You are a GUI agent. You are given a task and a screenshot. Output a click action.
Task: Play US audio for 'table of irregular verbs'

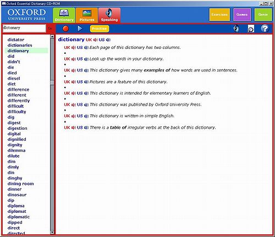click(86, 128)
